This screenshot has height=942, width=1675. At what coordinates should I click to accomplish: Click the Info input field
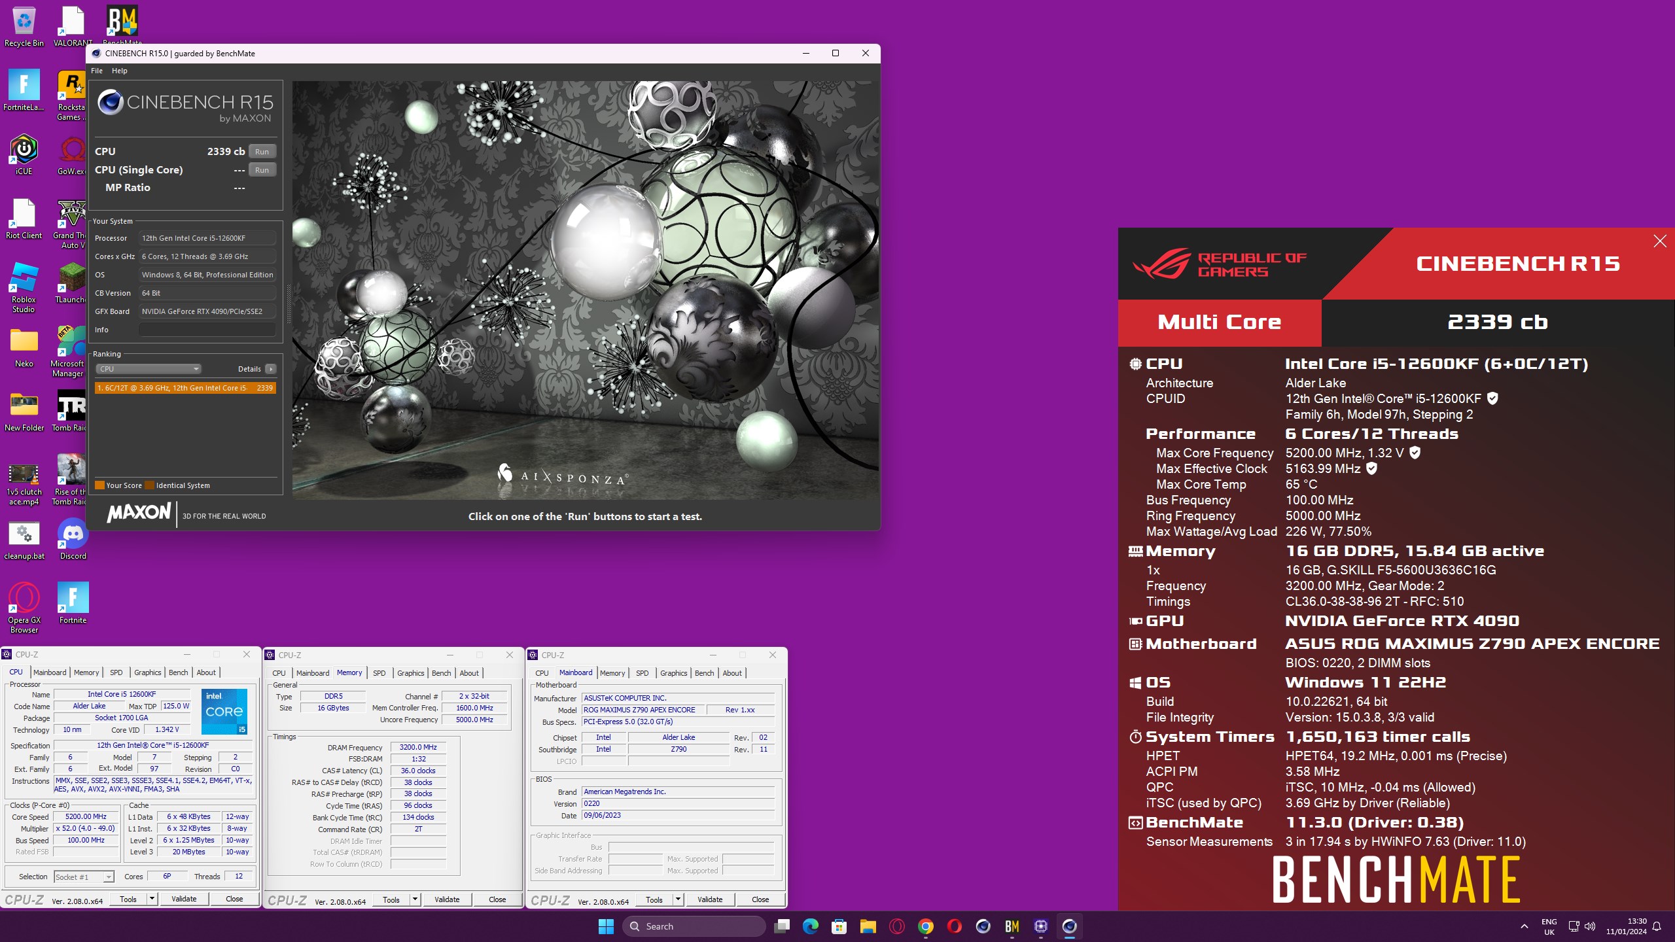[x=207, y=330]
